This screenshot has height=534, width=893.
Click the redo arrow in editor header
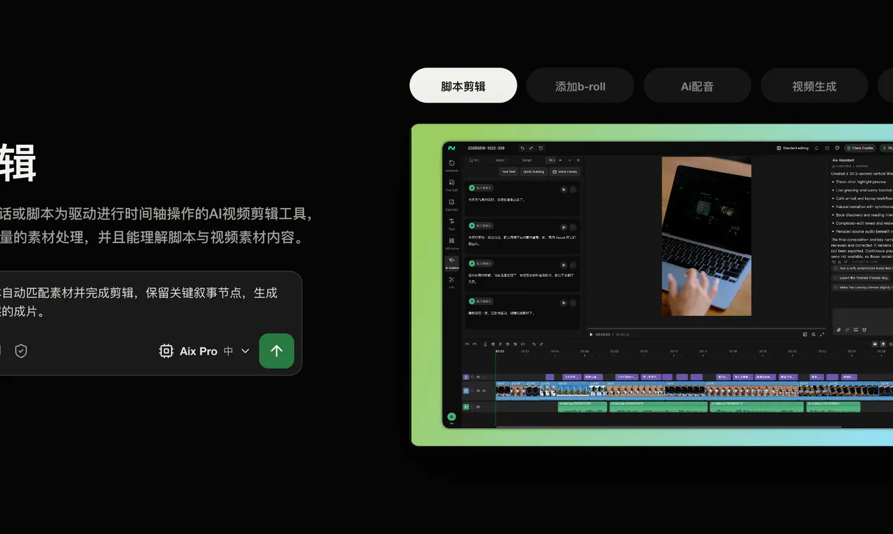tap(532, 148)
